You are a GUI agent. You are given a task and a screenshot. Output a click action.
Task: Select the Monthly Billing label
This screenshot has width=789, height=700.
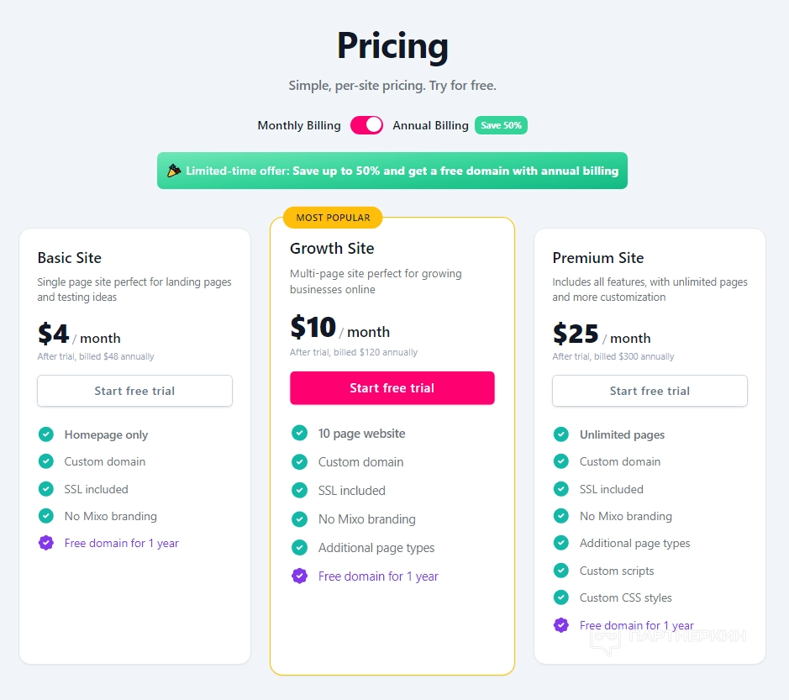(x=299, y=125)
